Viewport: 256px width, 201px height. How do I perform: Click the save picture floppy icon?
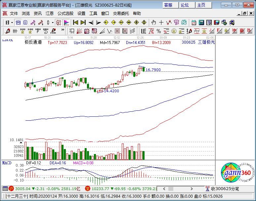click(217, 22)
